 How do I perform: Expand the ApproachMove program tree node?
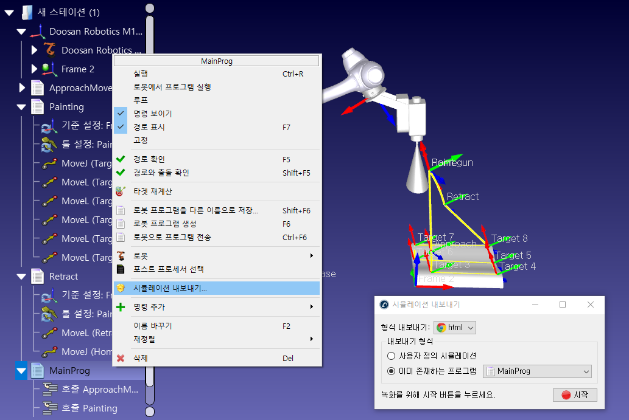(22, 88)
